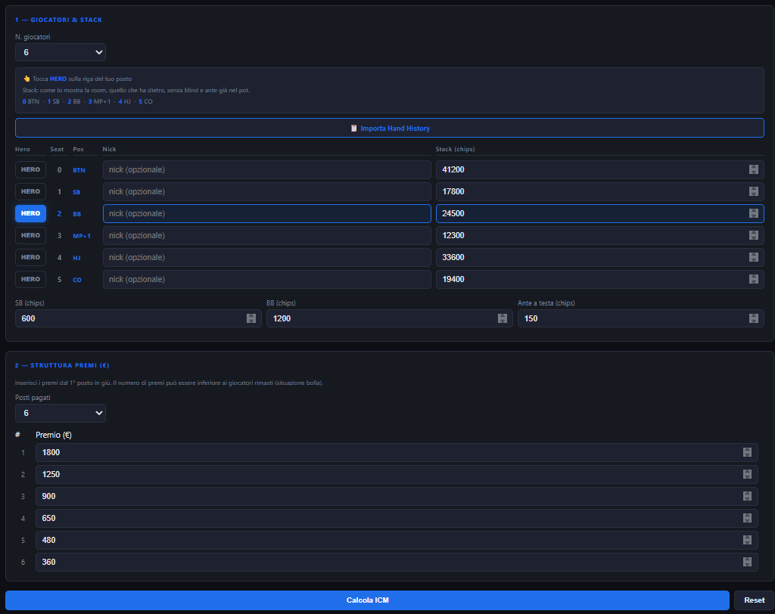This screenshot has width=775, height=614.
Task: Click the spinner on SB (chips) field
Action: click(x=251, y=318)
